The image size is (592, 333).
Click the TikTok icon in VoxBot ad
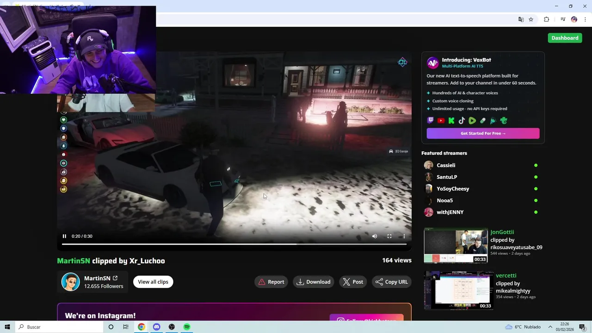click(x=462, y=121)
